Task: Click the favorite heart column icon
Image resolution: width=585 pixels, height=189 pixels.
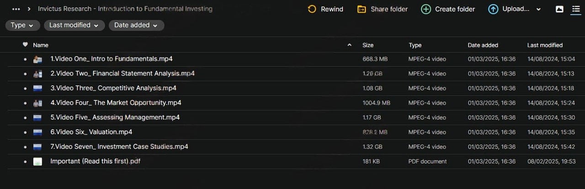Action: 25,45
